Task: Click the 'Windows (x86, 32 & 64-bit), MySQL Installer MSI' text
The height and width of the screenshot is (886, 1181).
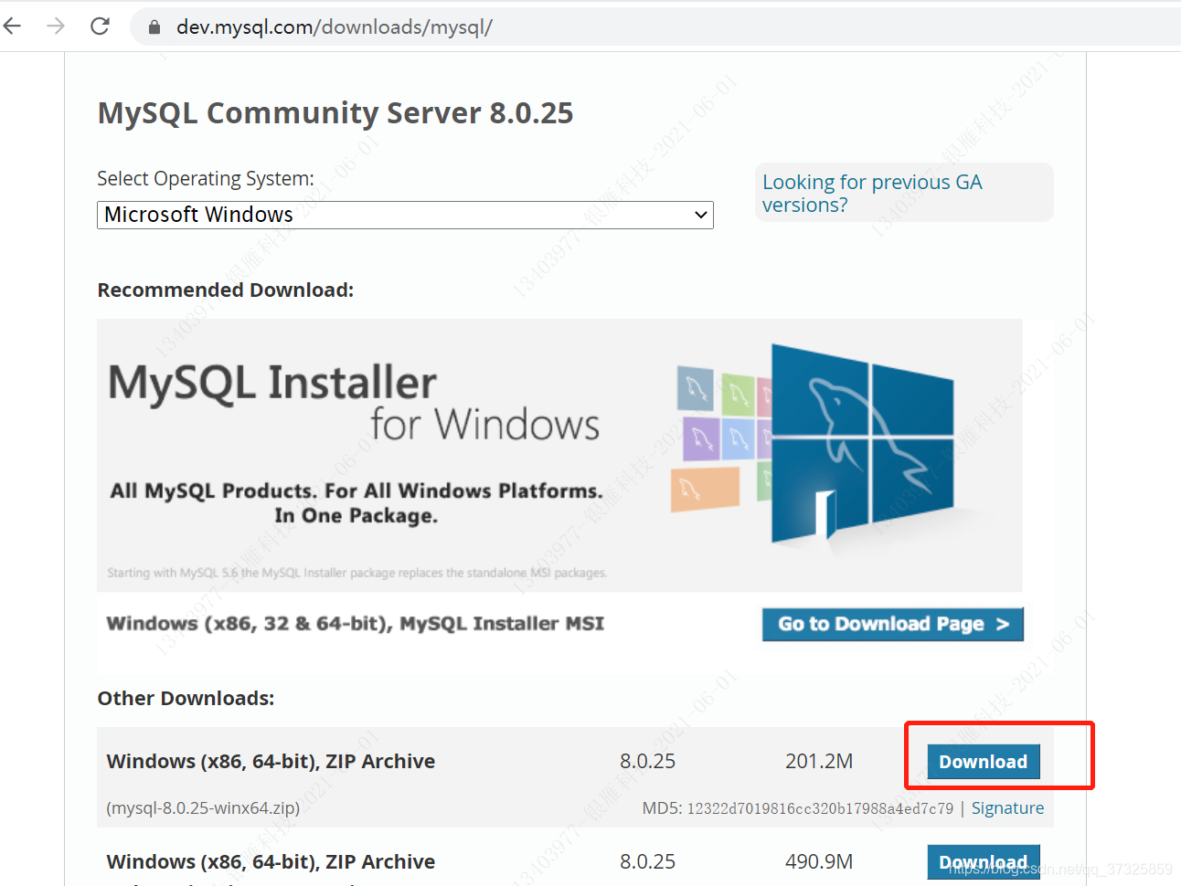Action: pyautogui.click(x=356, y=624)
